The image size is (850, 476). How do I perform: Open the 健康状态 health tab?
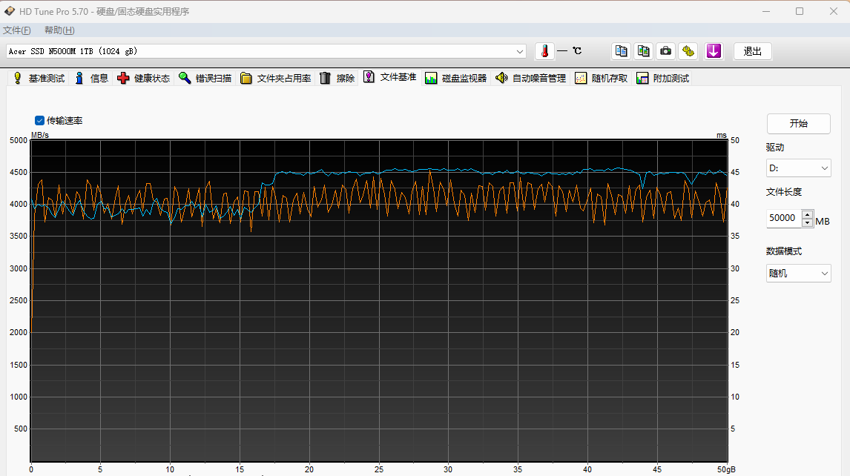click(144, 79)
